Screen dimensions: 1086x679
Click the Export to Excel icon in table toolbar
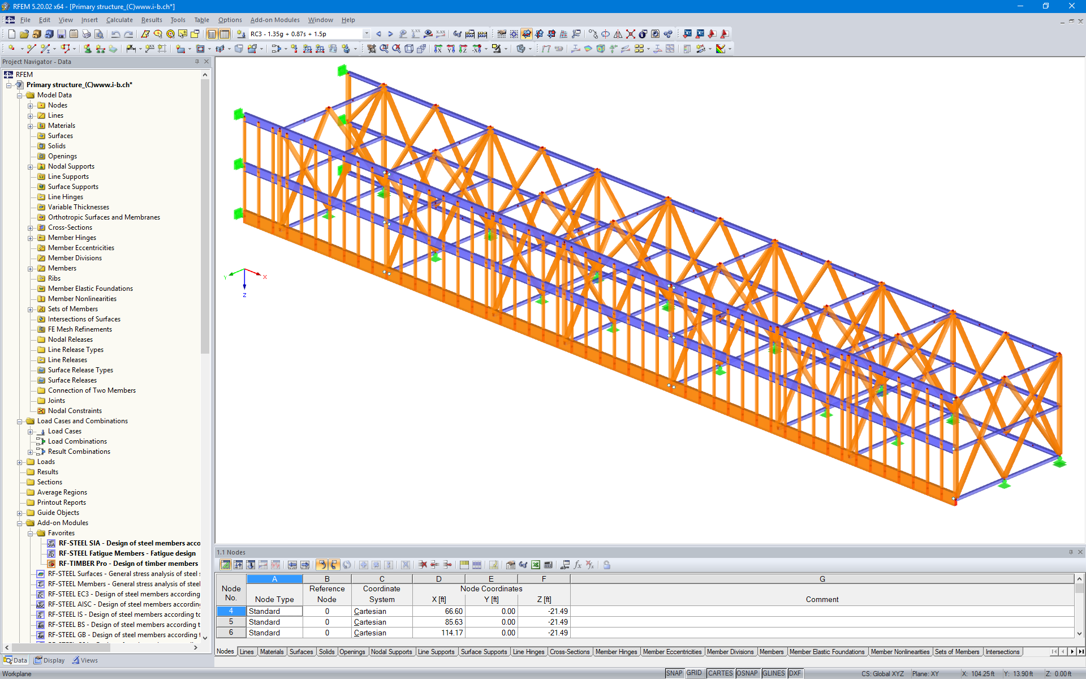pos(536,565)
